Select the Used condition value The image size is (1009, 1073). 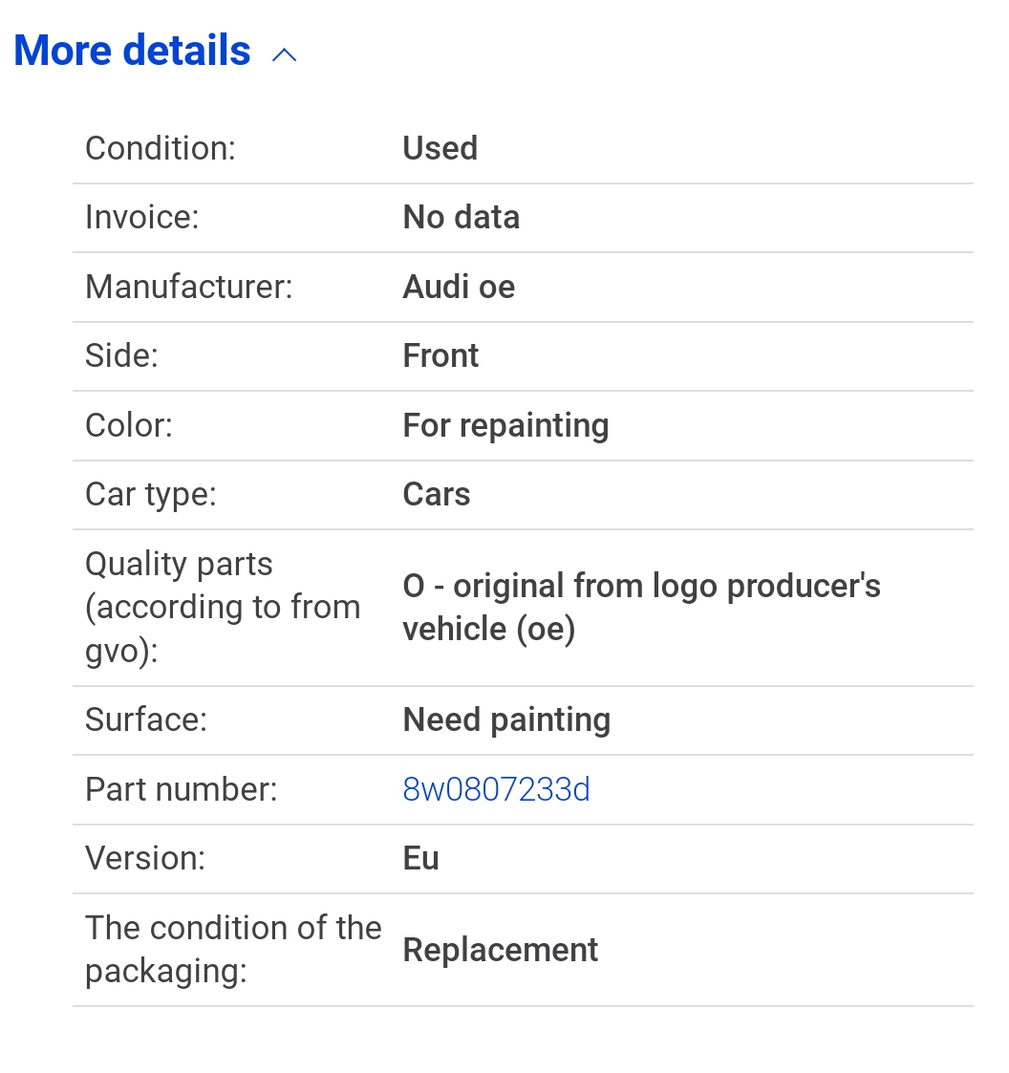(440, 148)
